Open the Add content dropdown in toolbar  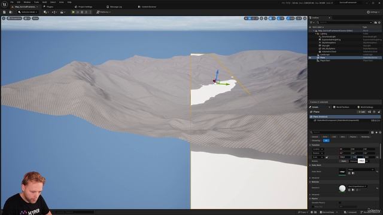pos(45,12)
